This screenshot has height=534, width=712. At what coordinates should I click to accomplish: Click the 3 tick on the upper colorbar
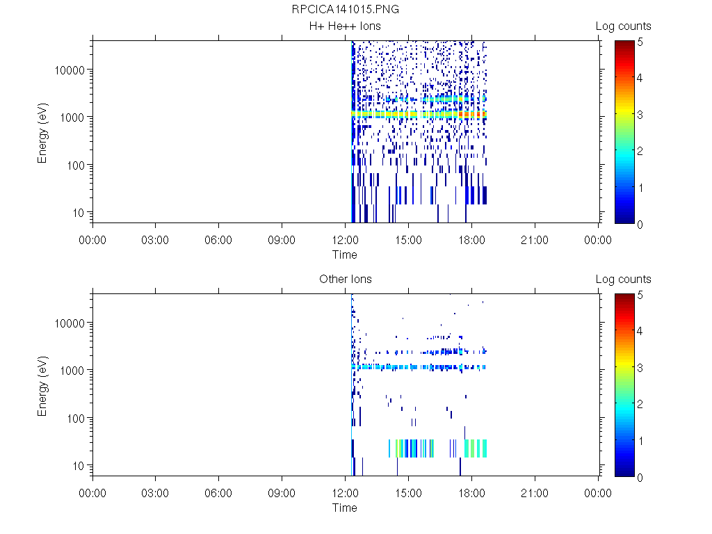pos(640,115)
